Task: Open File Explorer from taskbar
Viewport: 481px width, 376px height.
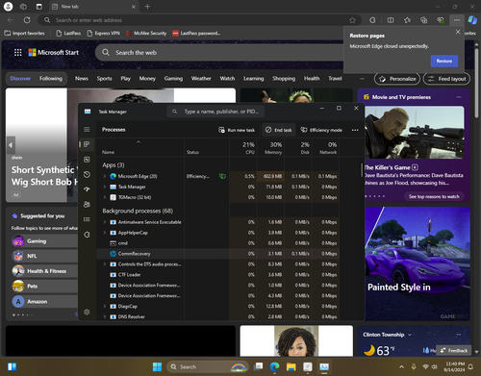Action: point(291,366)
